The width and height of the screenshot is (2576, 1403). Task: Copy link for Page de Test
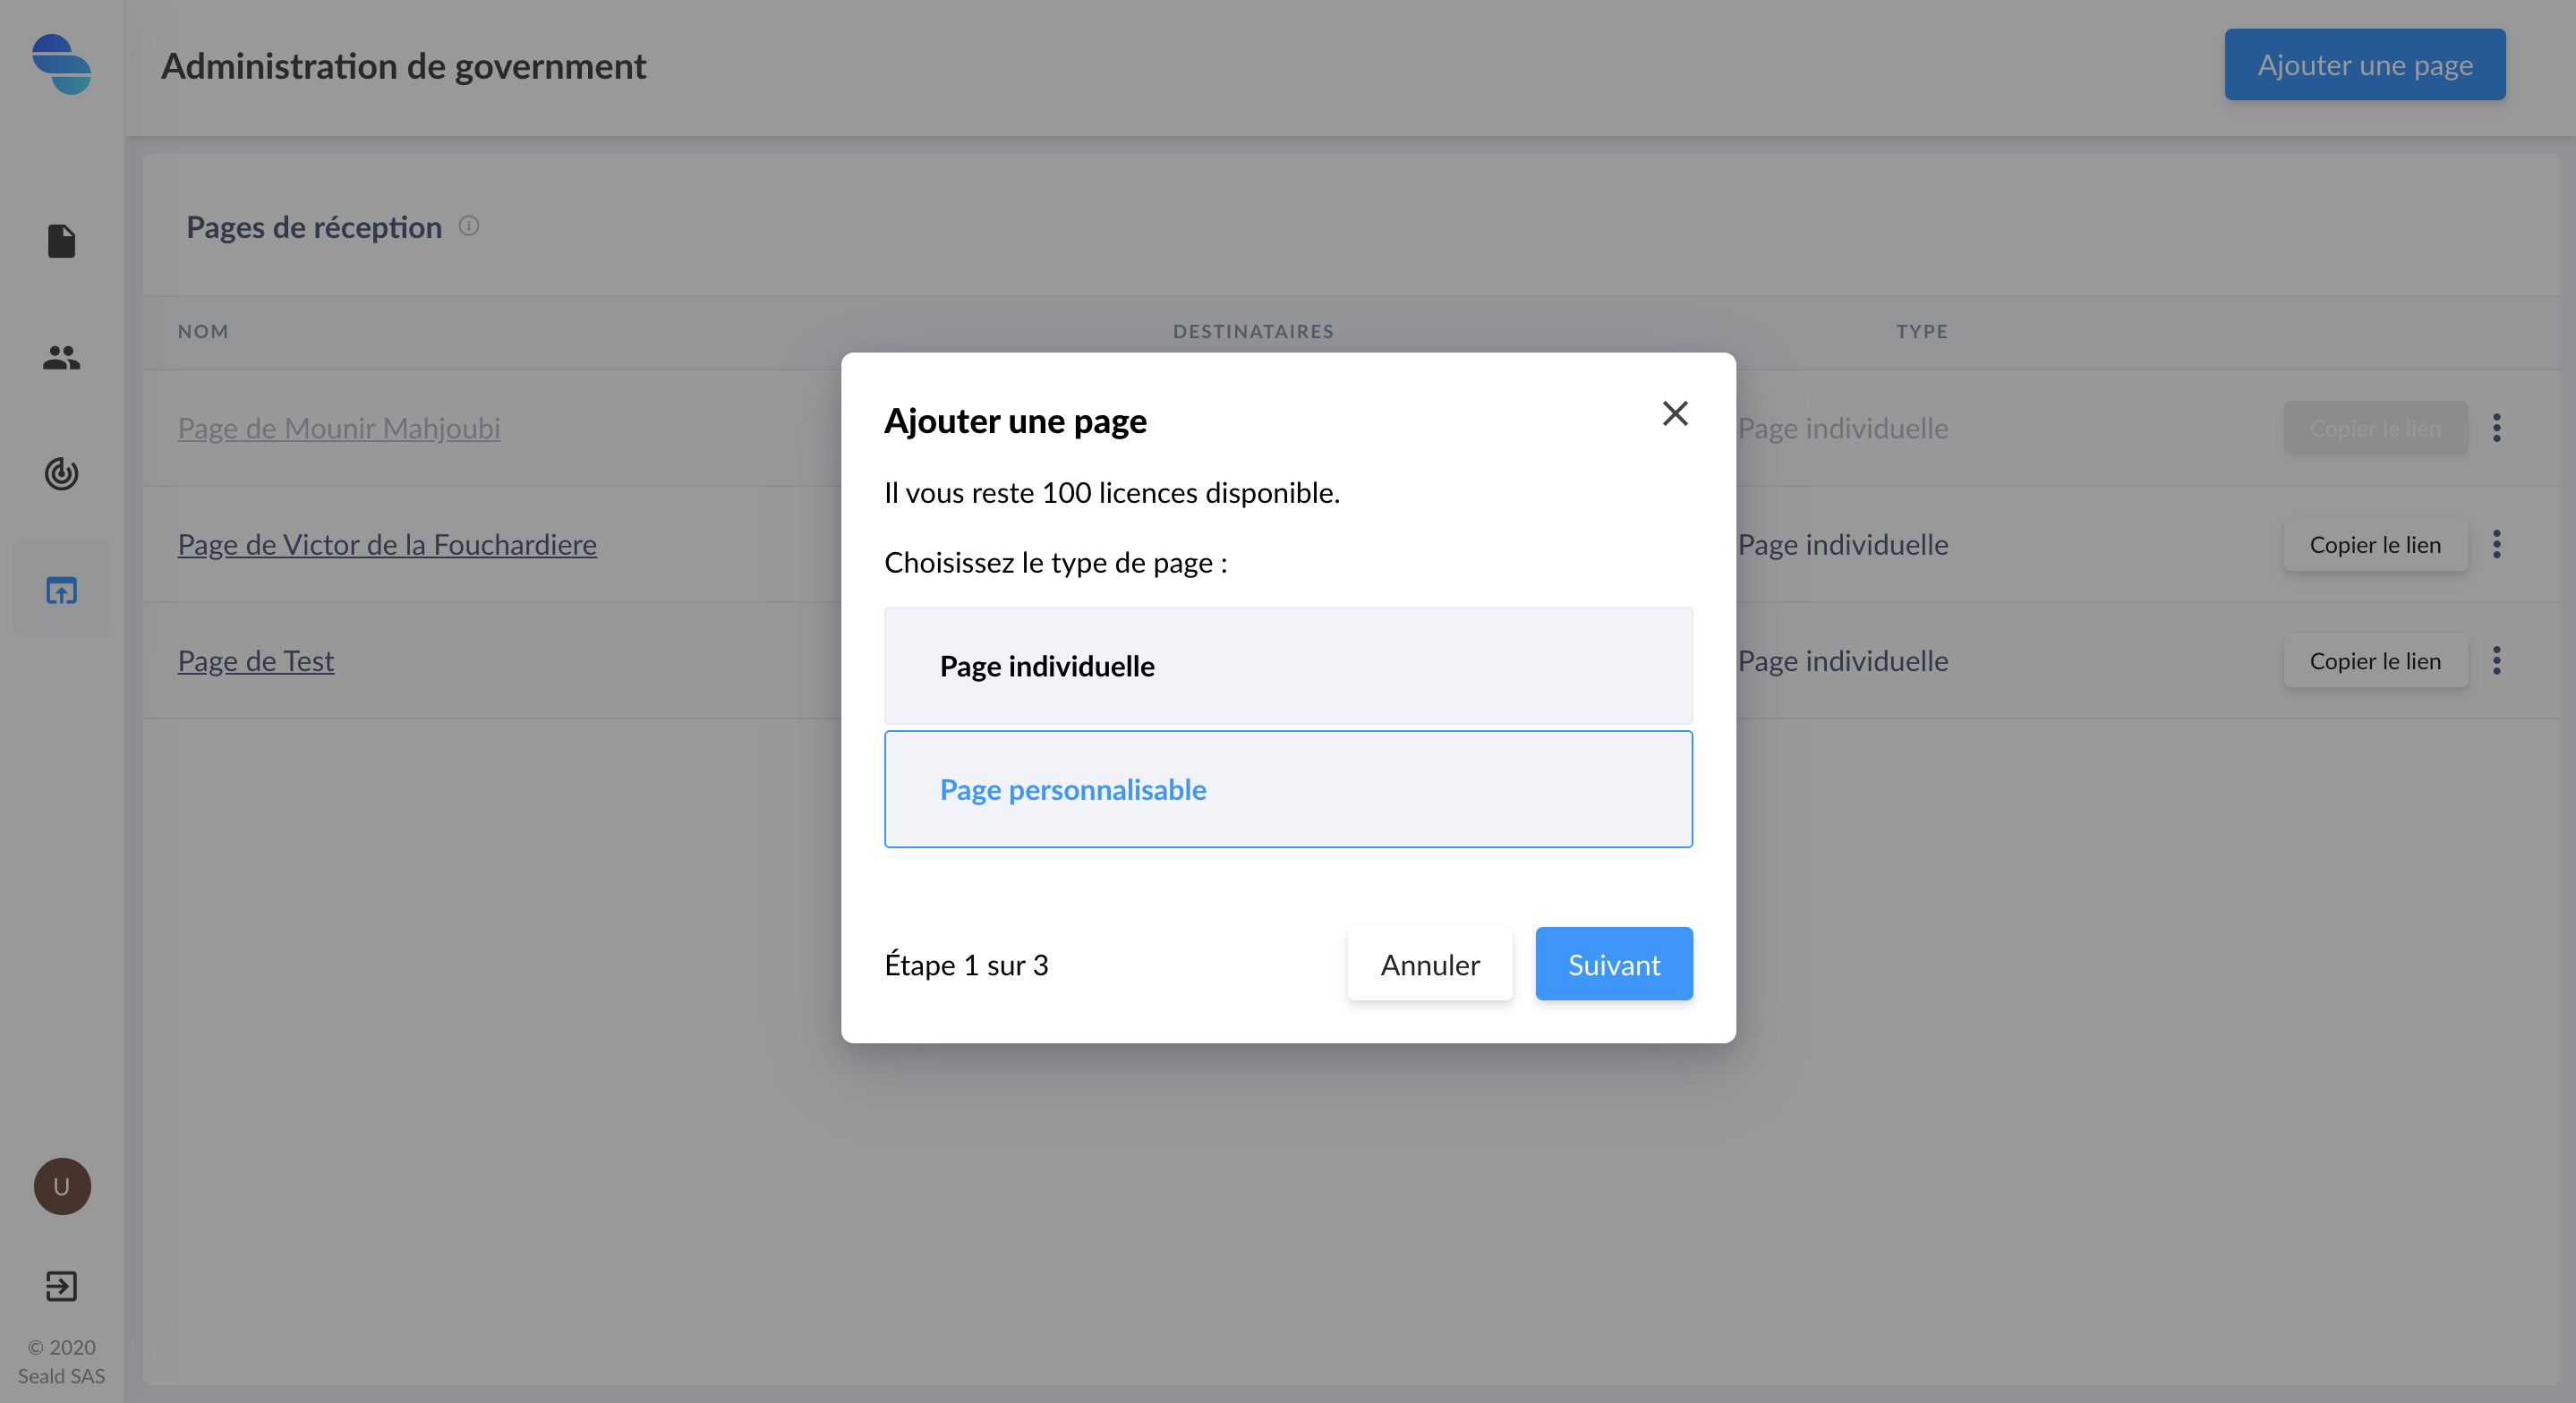[x=2375, y=660]
